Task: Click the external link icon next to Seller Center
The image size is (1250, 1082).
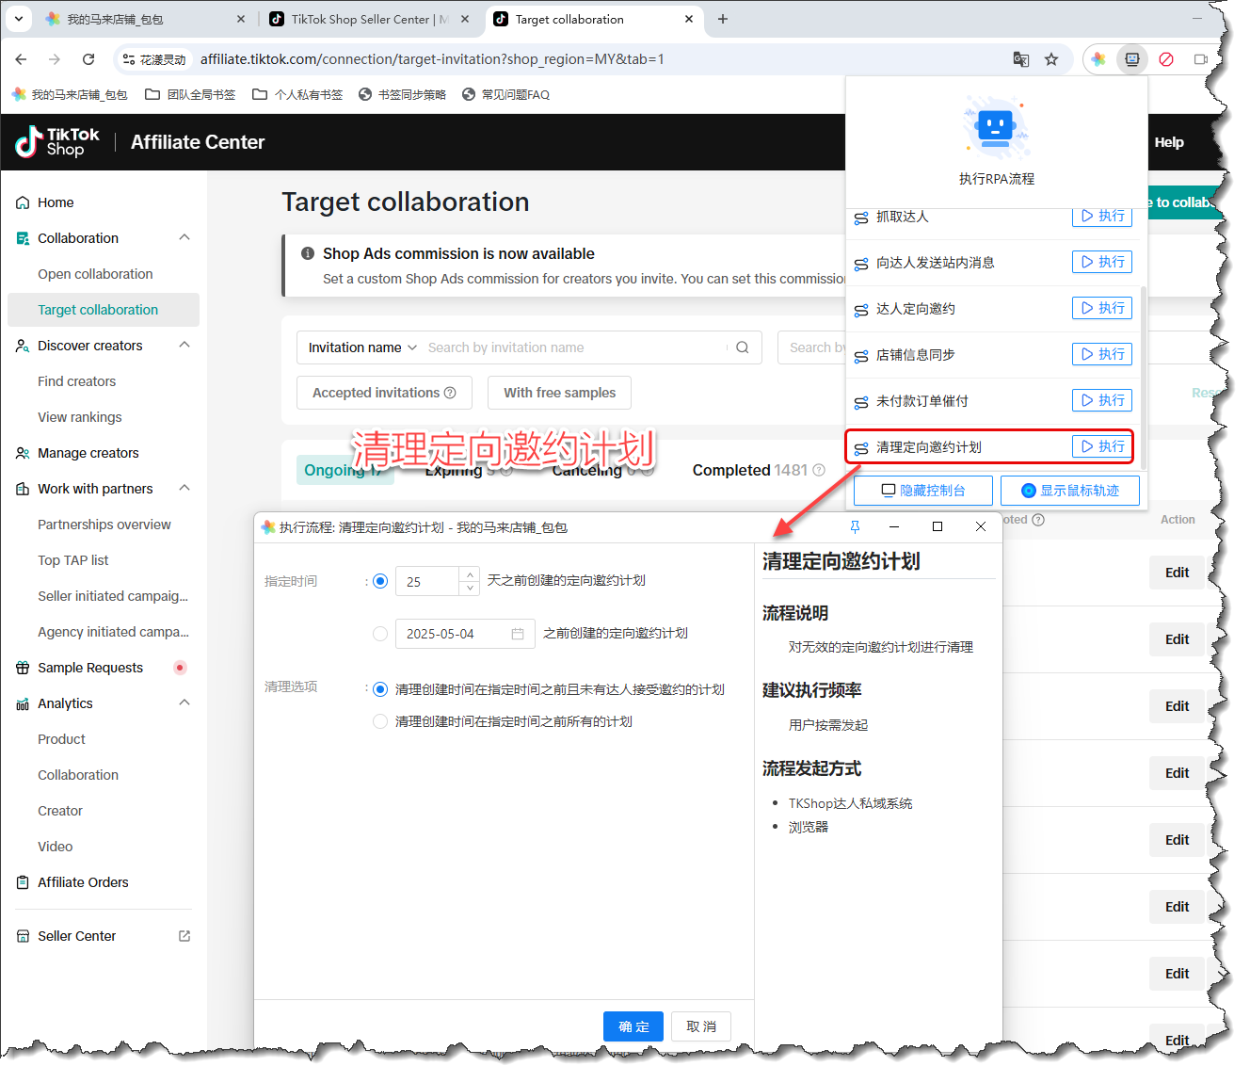Action: click(184, 936)
